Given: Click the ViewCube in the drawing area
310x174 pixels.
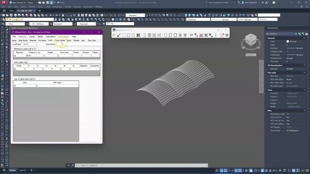Looking at the screenshot, I should 251,40.
